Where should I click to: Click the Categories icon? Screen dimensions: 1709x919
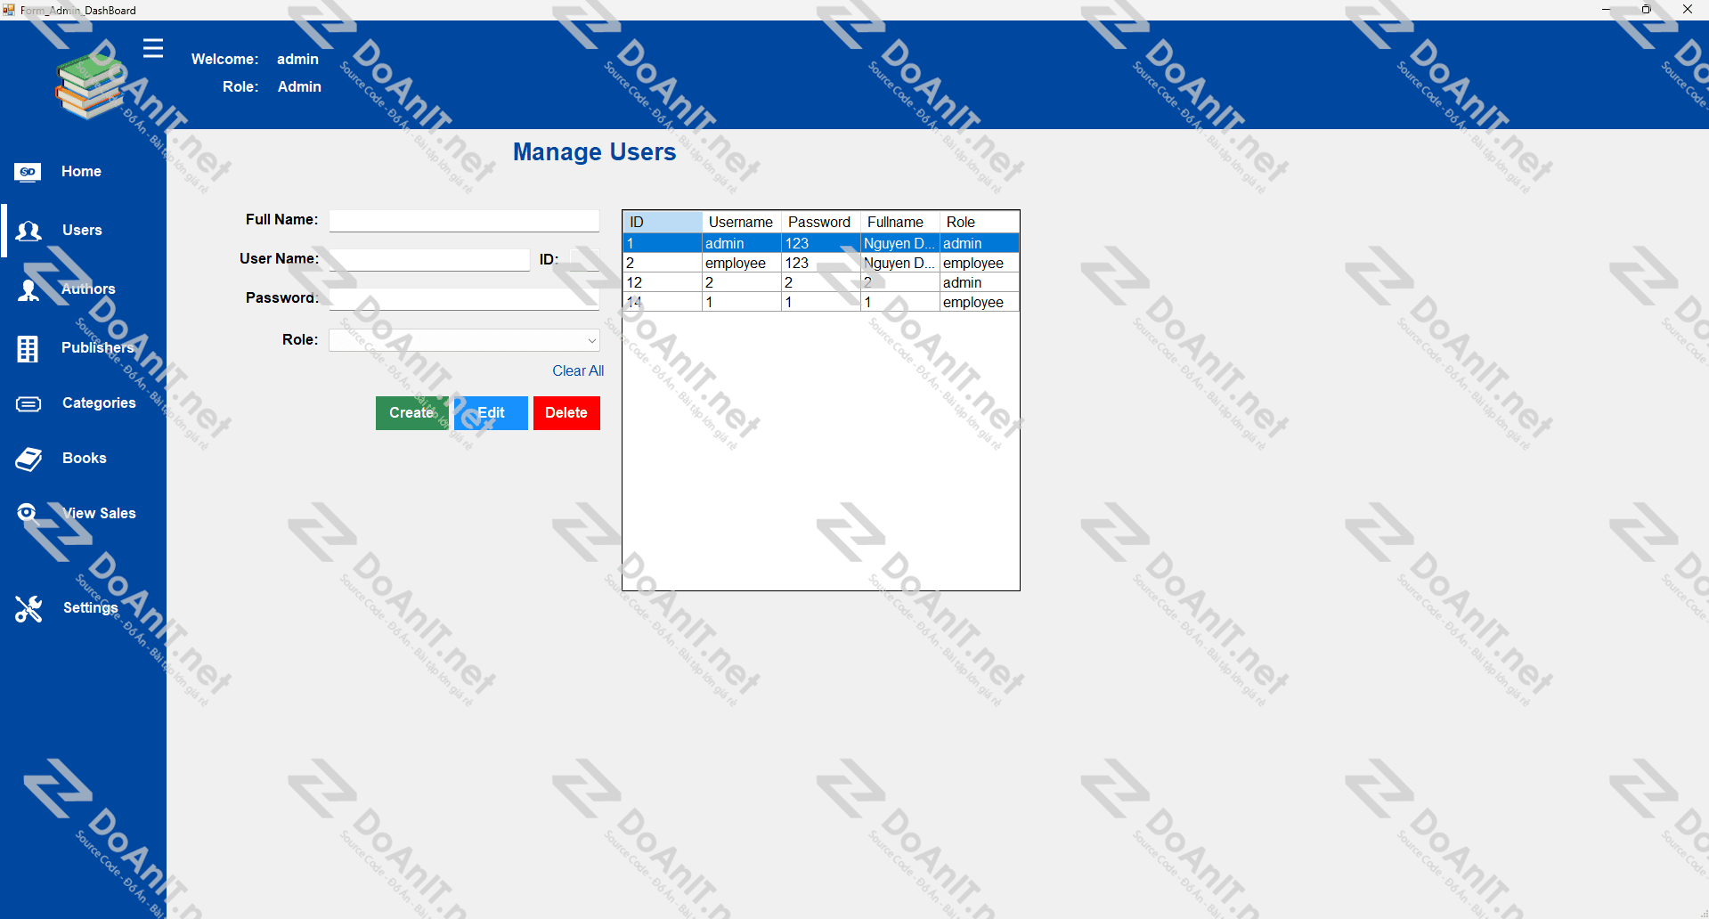click(x=28, y=404)
